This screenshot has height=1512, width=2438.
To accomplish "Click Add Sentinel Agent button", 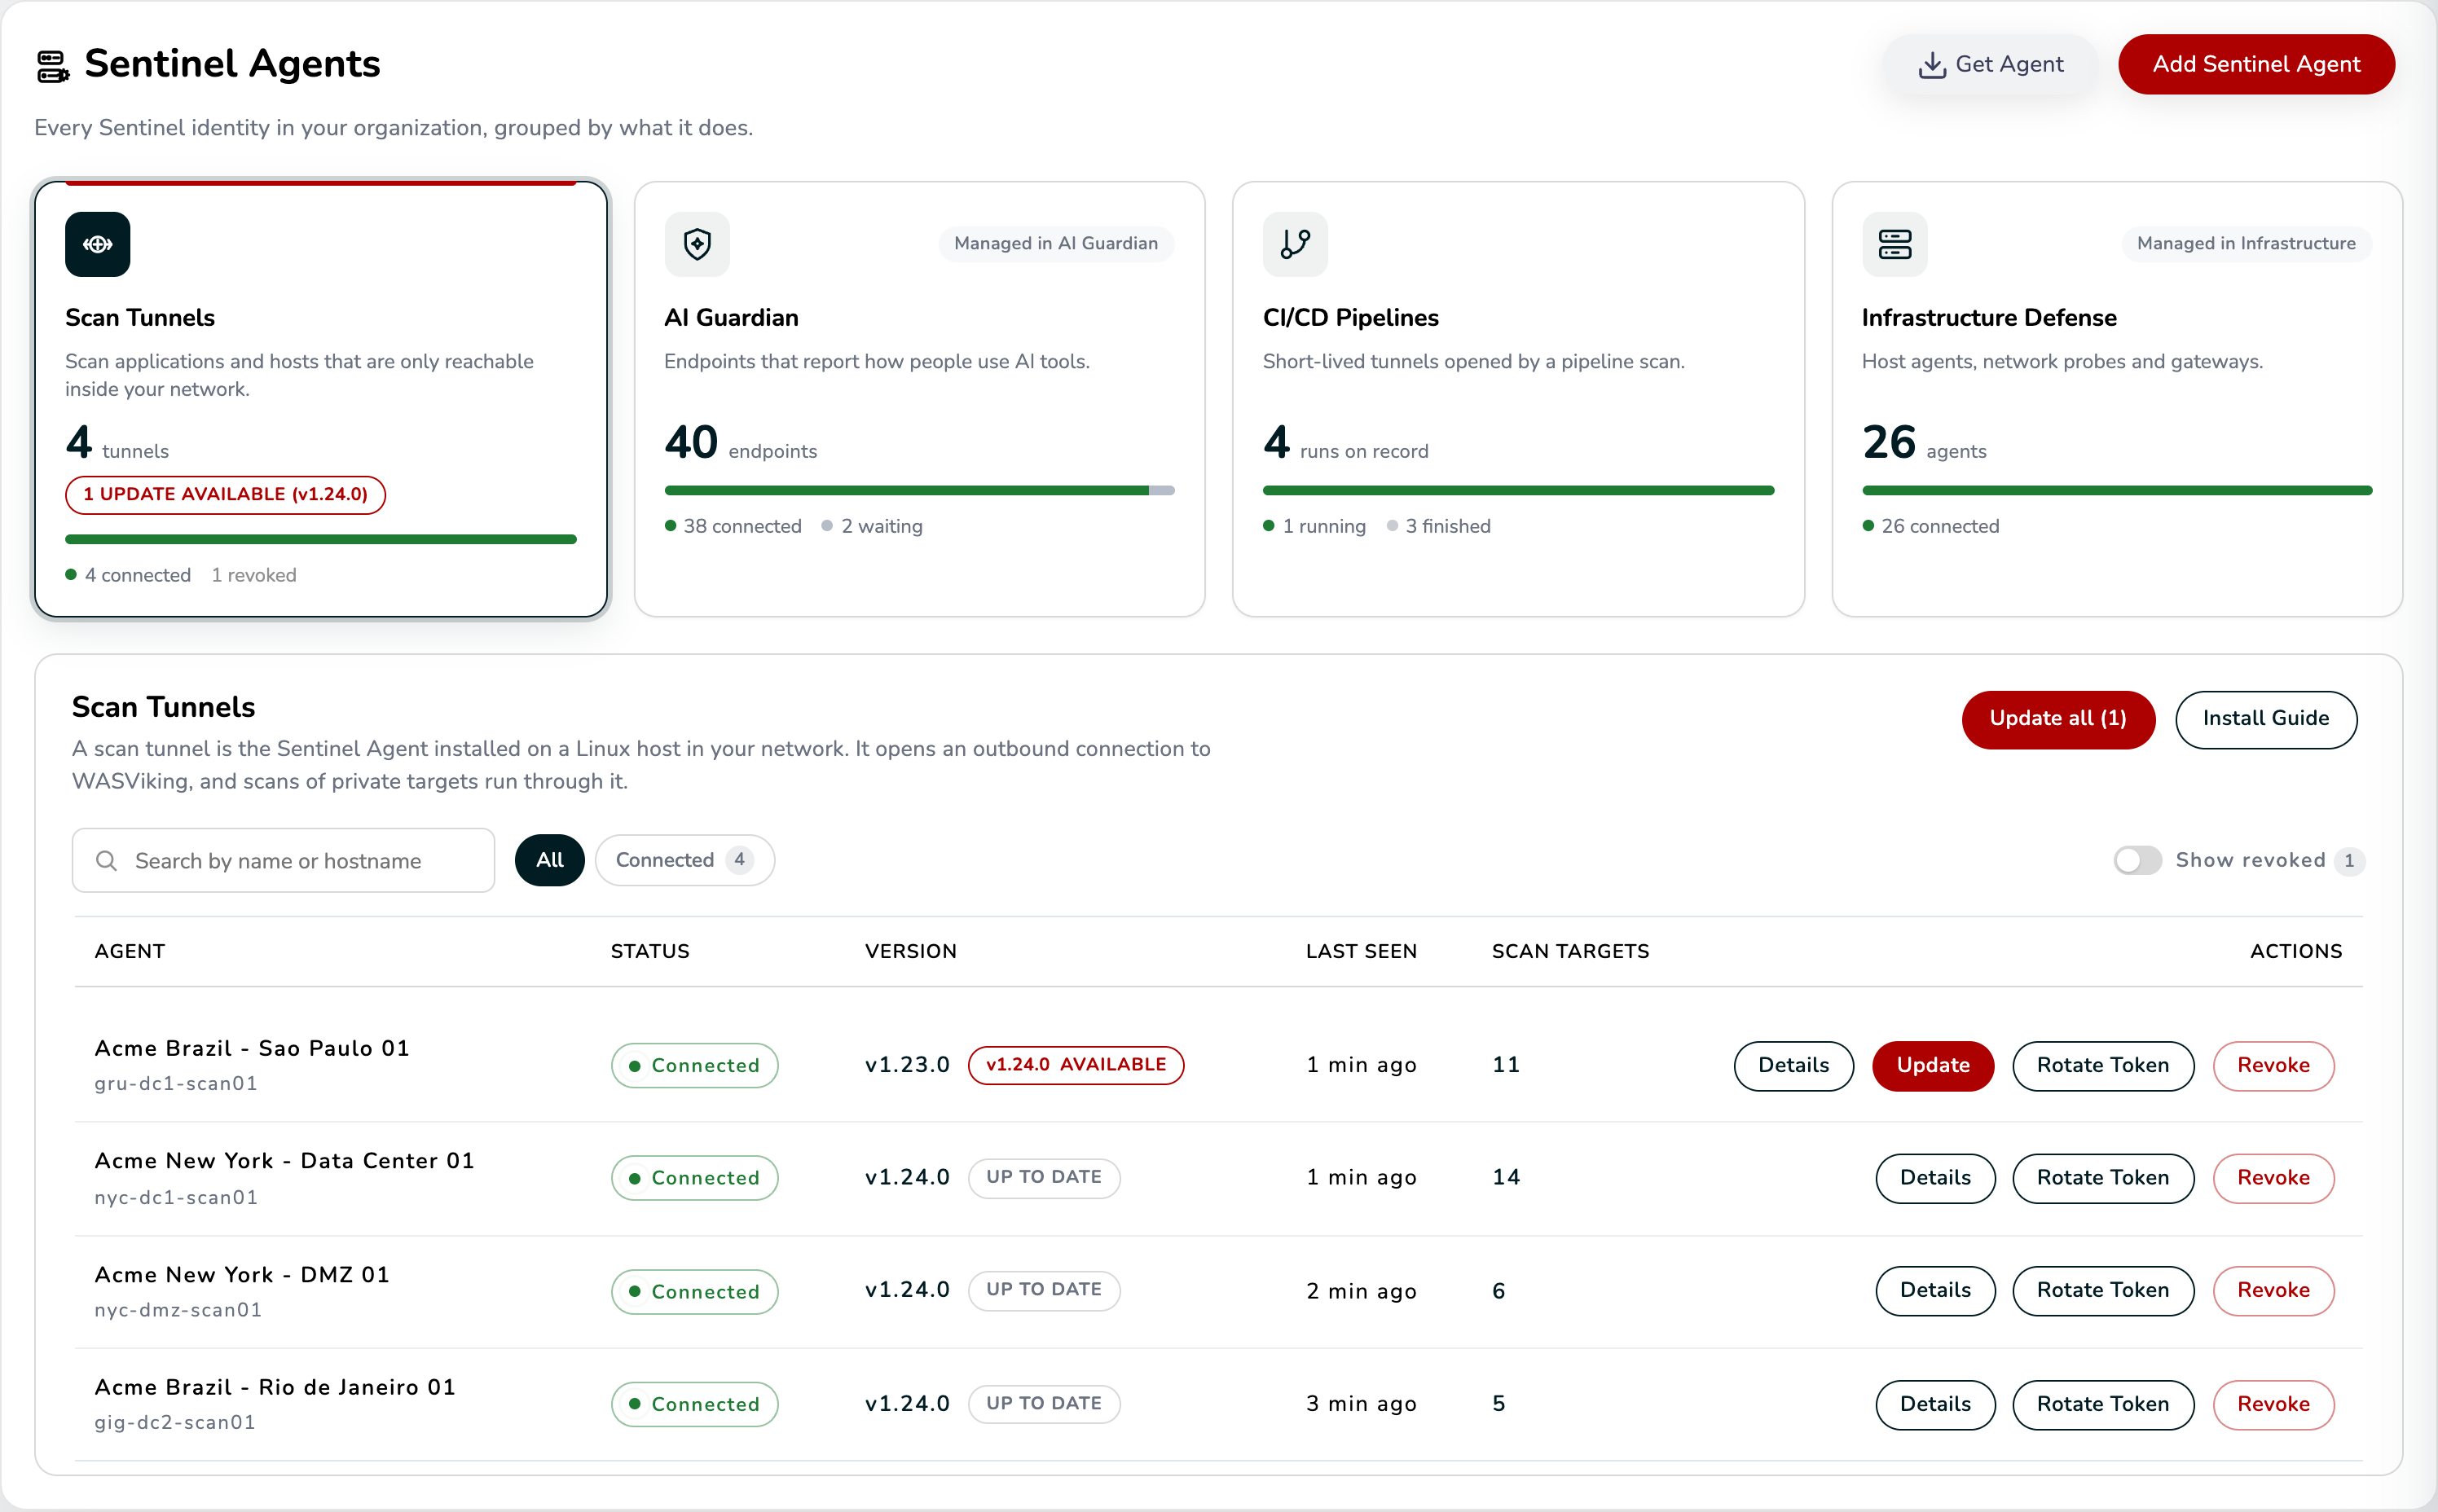I will coord(2256,64).
